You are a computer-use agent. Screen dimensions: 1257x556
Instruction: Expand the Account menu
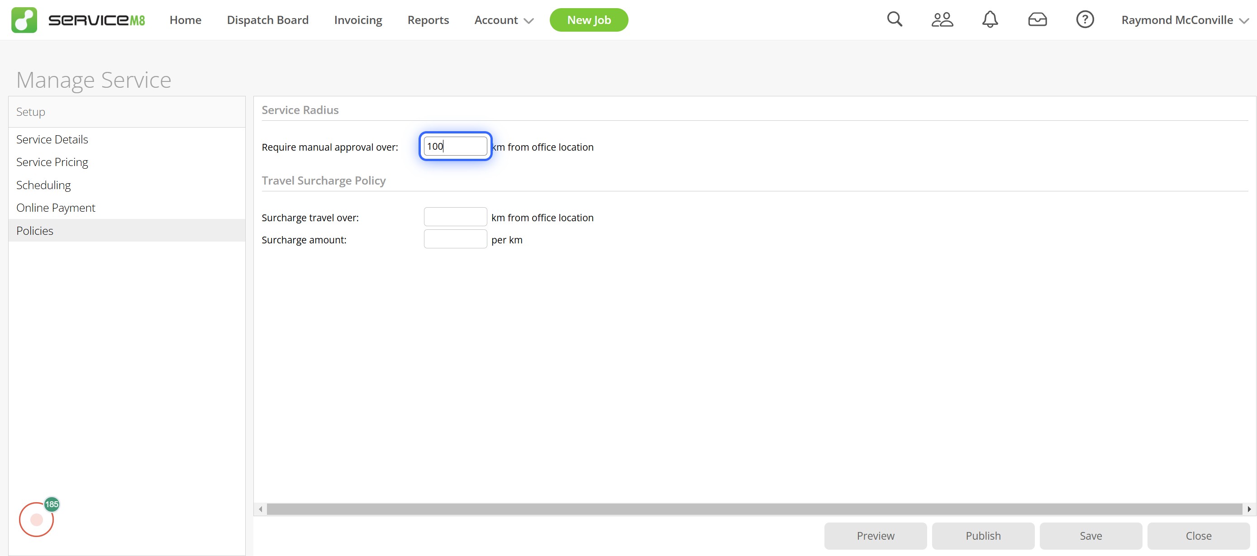click(504, 20)
